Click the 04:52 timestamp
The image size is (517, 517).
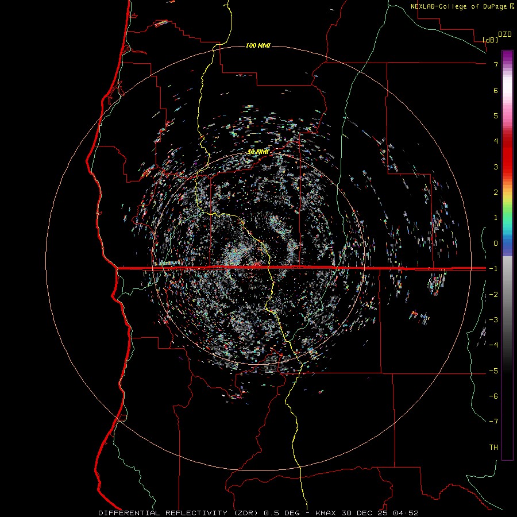(406, 513)
